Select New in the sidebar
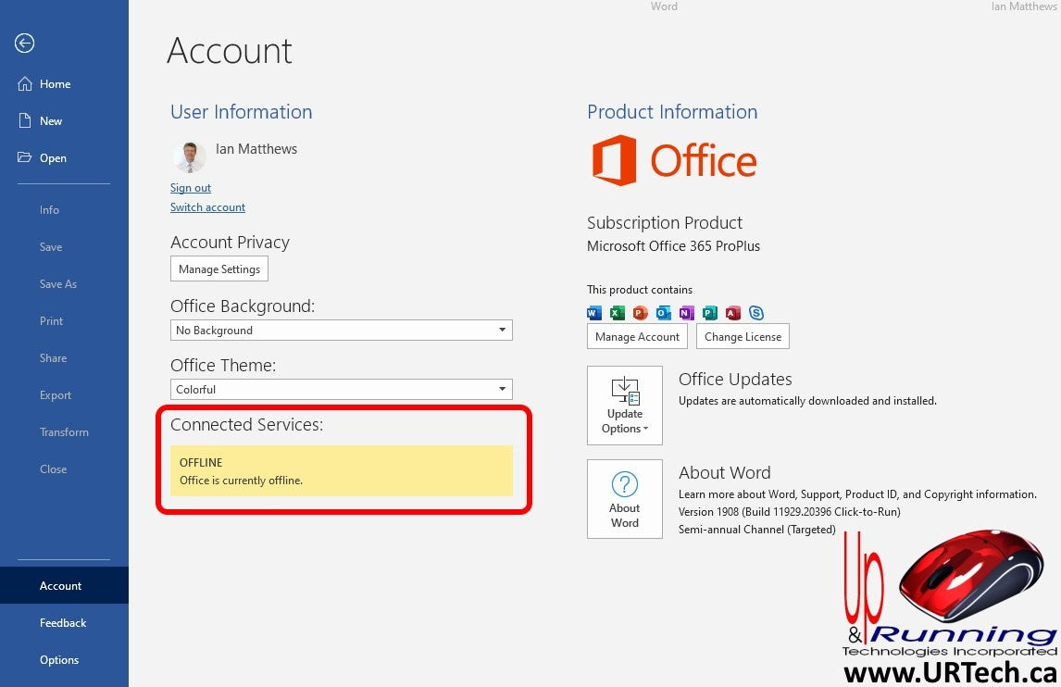The width and height of the screenshot is (1061, 687). 64,121
